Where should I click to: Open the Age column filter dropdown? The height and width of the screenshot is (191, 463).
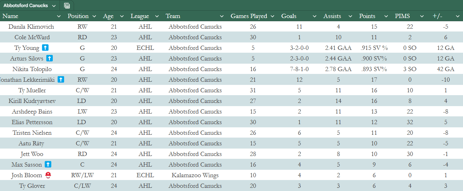click(x=122, y=16)
